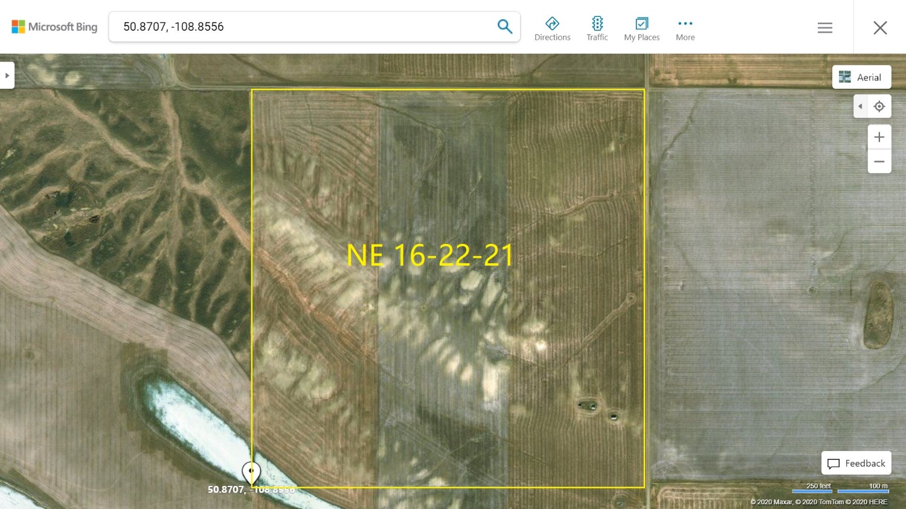Image resolution: width=906 pixels, height=509 pixels.
Task: Click the map location pin marker
Action: (x=251, y=472)
